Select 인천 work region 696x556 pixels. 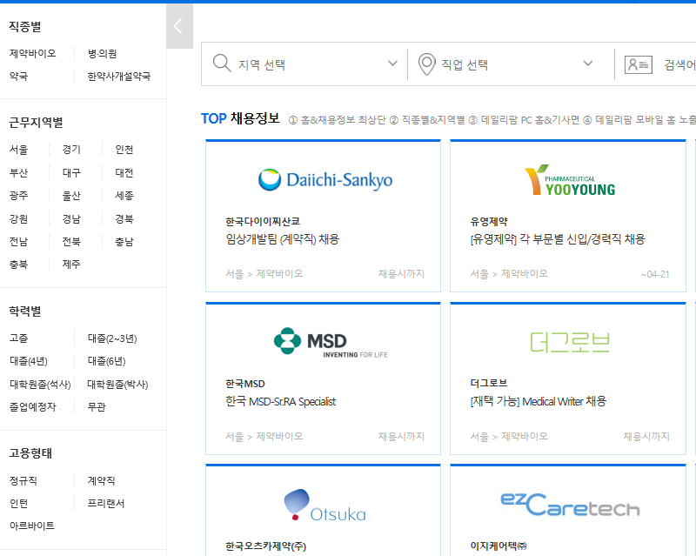click(x=124, y=150)
